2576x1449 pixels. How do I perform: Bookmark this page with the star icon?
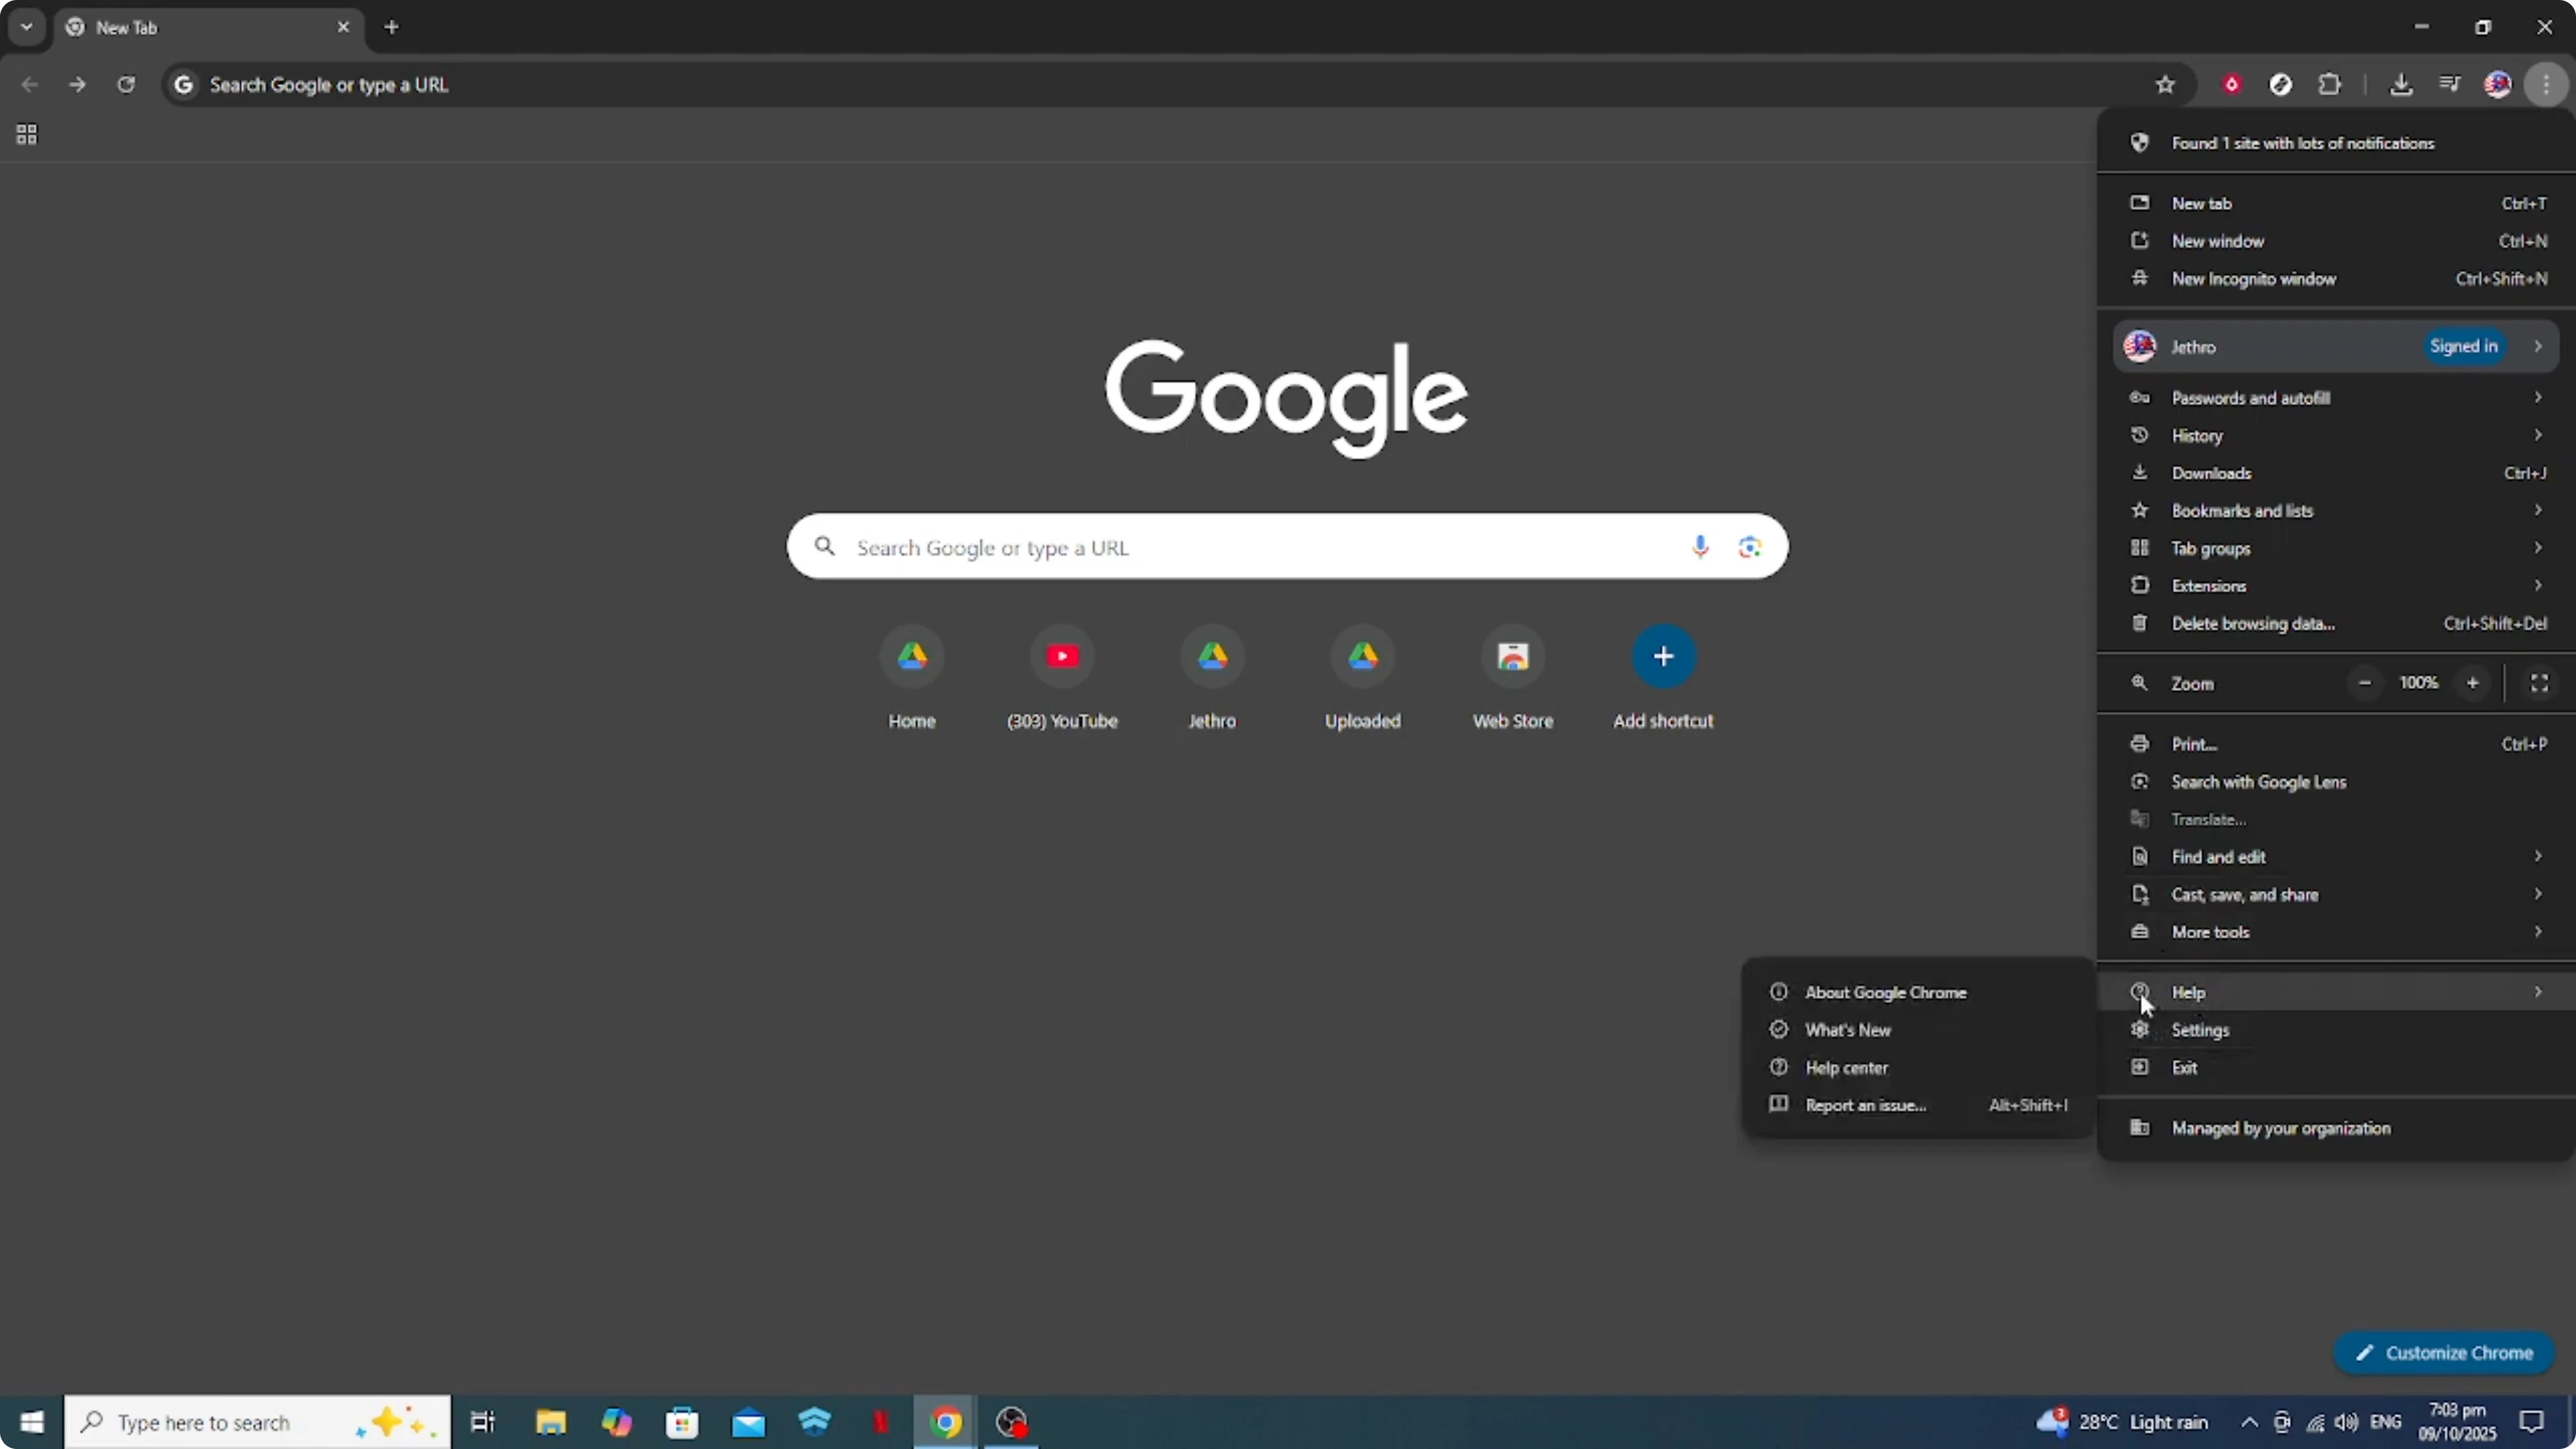coord(2165,85)
